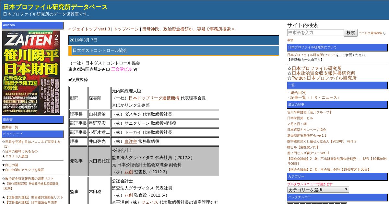Open recent article 日本財団第二ビル
Viewport: 389px width, 204px height.
(300, 118)
